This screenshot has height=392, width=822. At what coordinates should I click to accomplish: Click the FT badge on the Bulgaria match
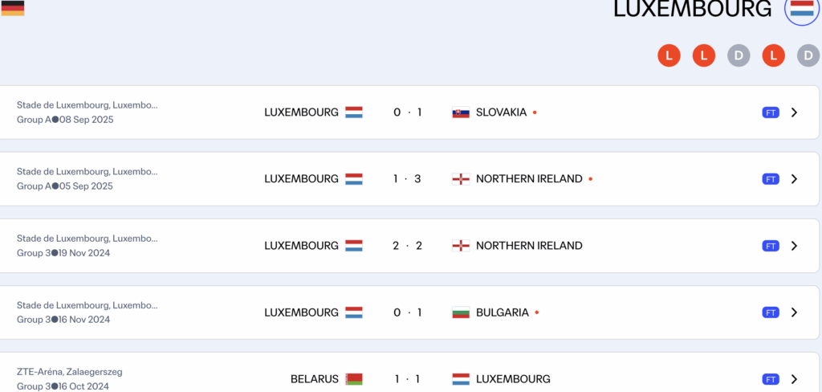(x=771, y=312)
